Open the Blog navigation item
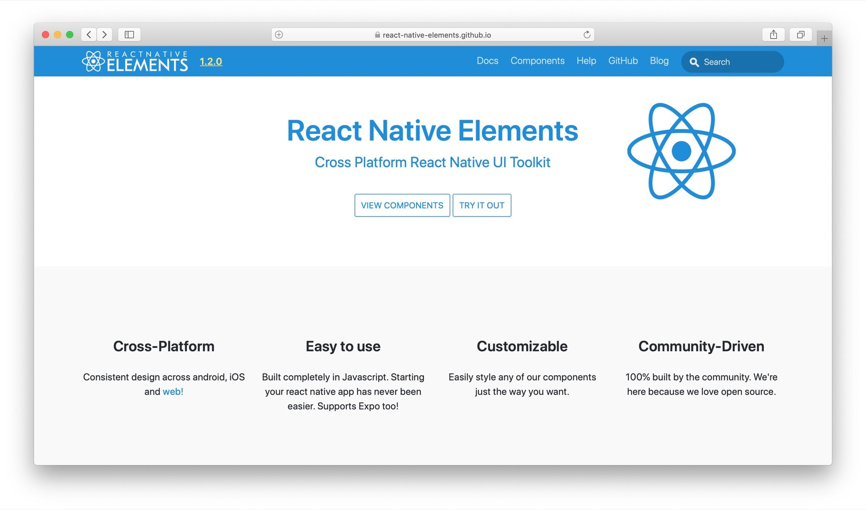This screenshot has height=510, width=866. pyautogui.click(x=659, y=61)
